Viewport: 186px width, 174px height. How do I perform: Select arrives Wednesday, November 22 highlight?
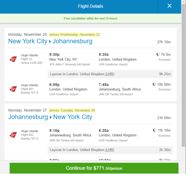click(x=74, y=35)
